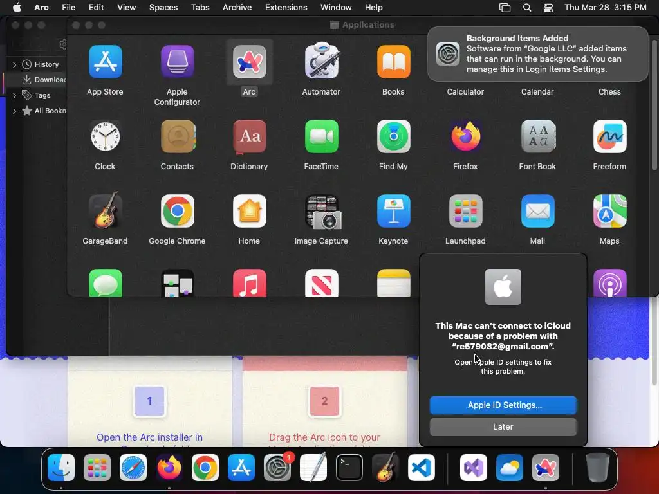Open App Store in Applications window
The width and height of the screenshot is (659, 494).
[x=105, y=62]
